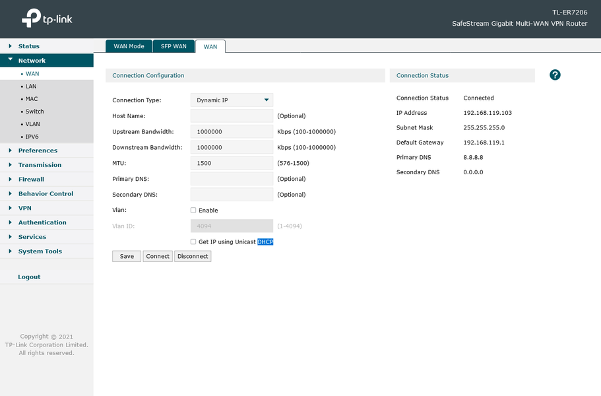Enable the Vlan checkbox
601x396 pixels.
(193, 210)
